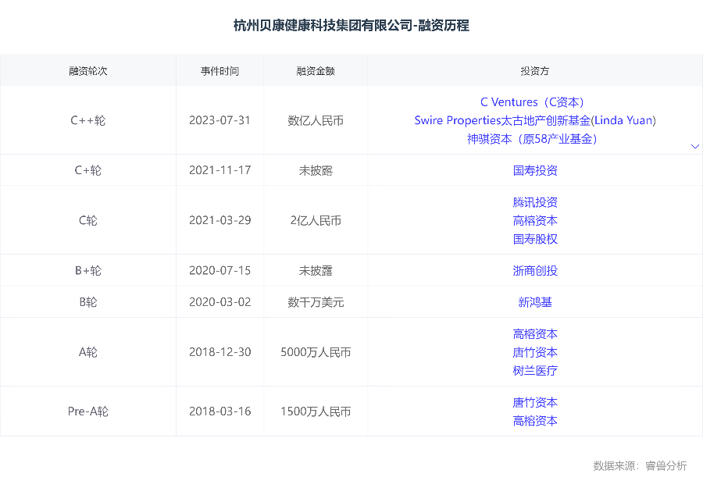Expand the C++轮 investor list chevron

click(695, 147)
